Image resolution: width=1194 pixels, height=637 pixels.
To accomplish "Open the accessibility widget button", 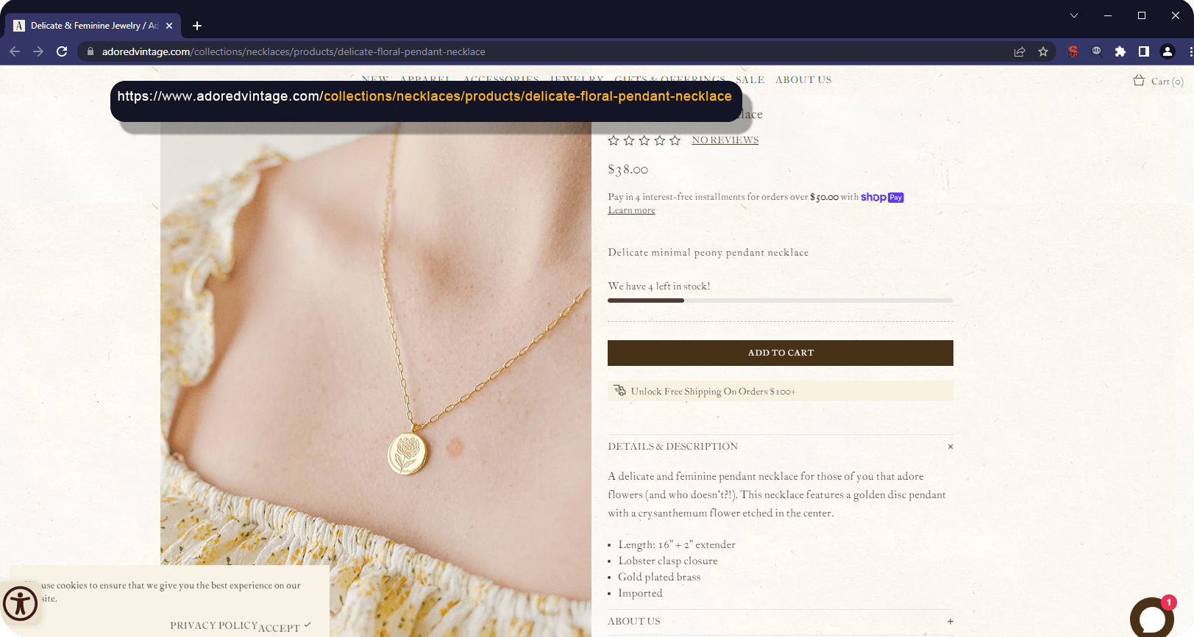I will click(20, 604).
